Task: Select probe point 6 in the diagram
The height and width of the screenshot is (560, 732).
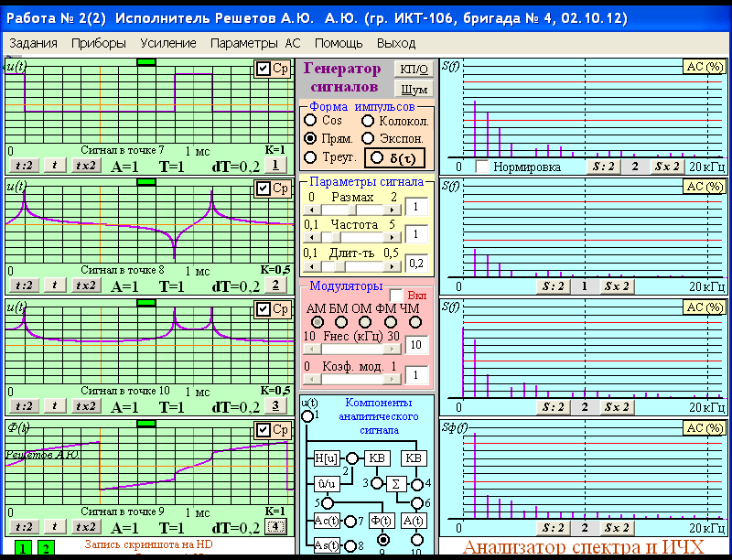Action: pyautogui.click(x=417, y=503)
